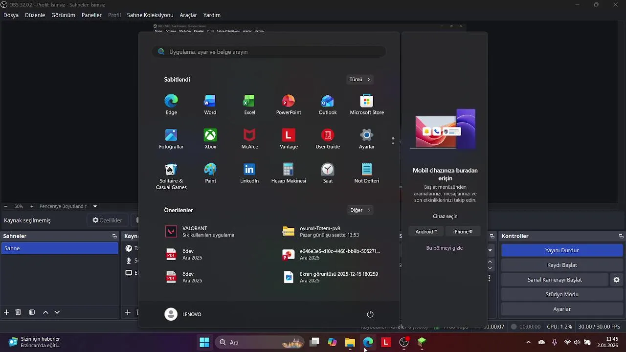Open scene filters icon in Sahneler
The width and height of the screenshot is (626, 352).
pyautogui.click(x=32, y=312)
